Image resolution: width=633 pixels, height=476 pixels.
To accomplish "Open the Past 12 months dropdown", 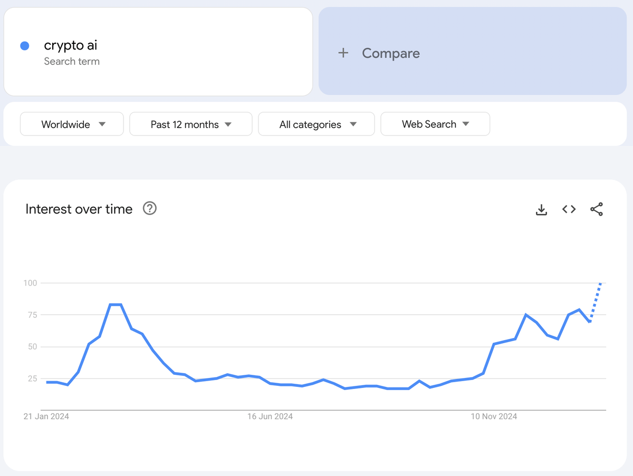I will tap(191, 124).
